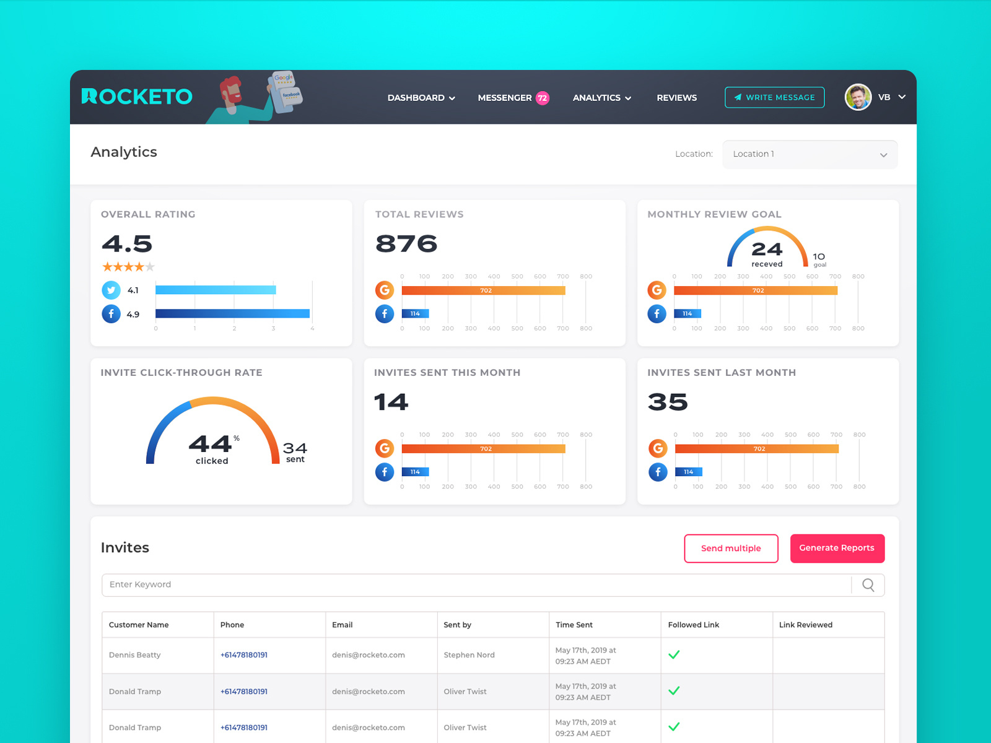Select the Google icon under Total Reviews

coord(385,290)
